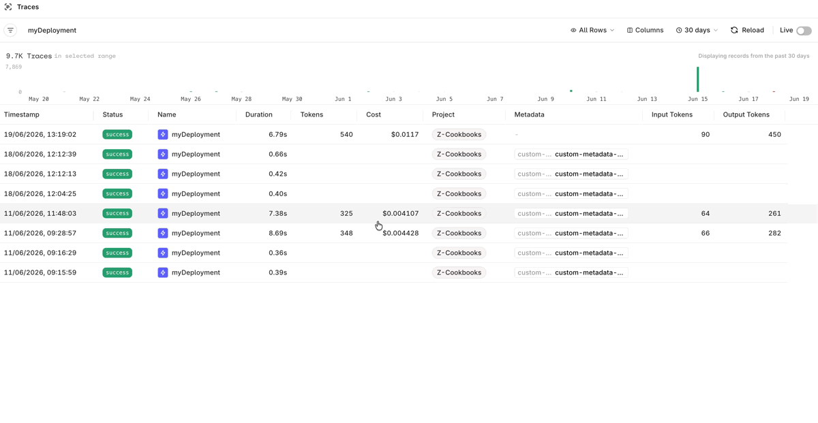Select timestamp 11/06/2026, 09:16:29
The width and height of the screenshot is (818, 423).
point(40,253)
